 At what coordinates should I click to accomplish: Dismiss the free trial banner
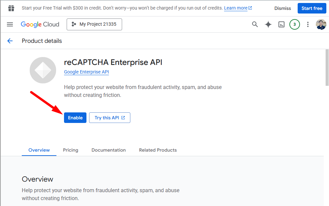point(282,8)
